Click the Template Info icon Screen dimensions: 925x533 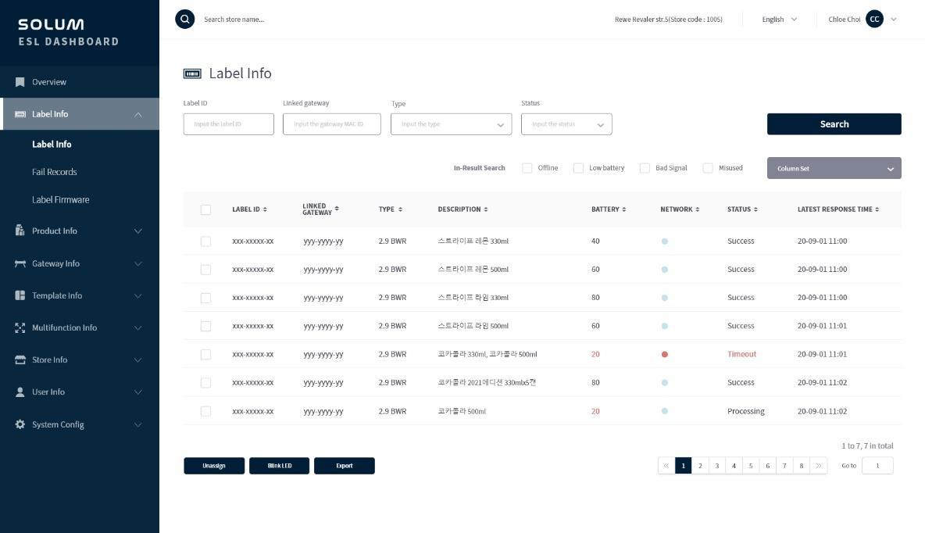click(20, 295)
